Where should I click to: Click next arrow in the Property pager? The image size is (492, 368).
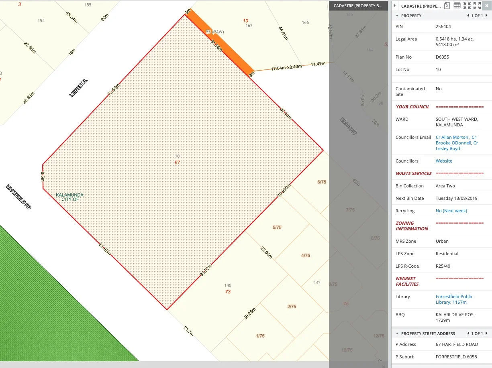click(487, 16)
